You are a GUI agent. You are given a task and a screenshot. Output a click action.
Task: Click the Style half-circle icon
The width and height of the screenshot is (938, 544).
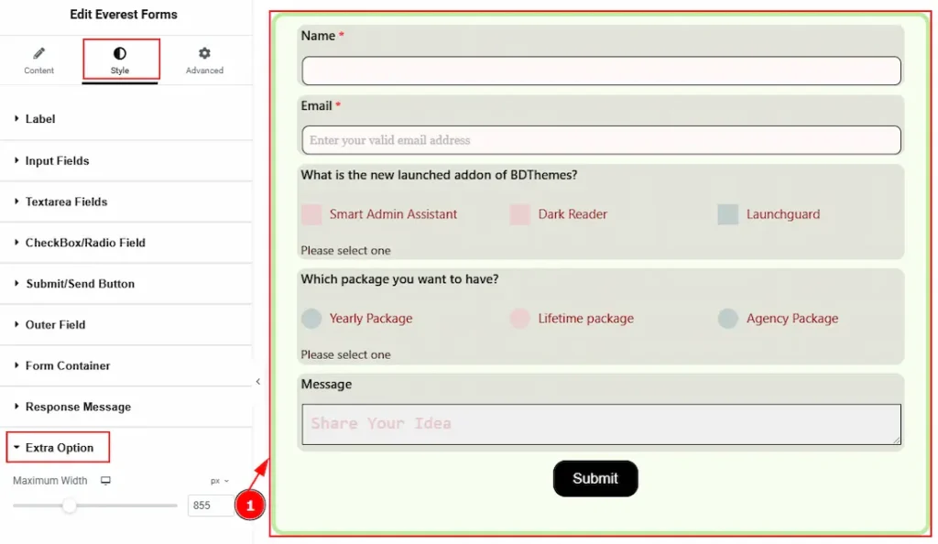click(120, 54)
